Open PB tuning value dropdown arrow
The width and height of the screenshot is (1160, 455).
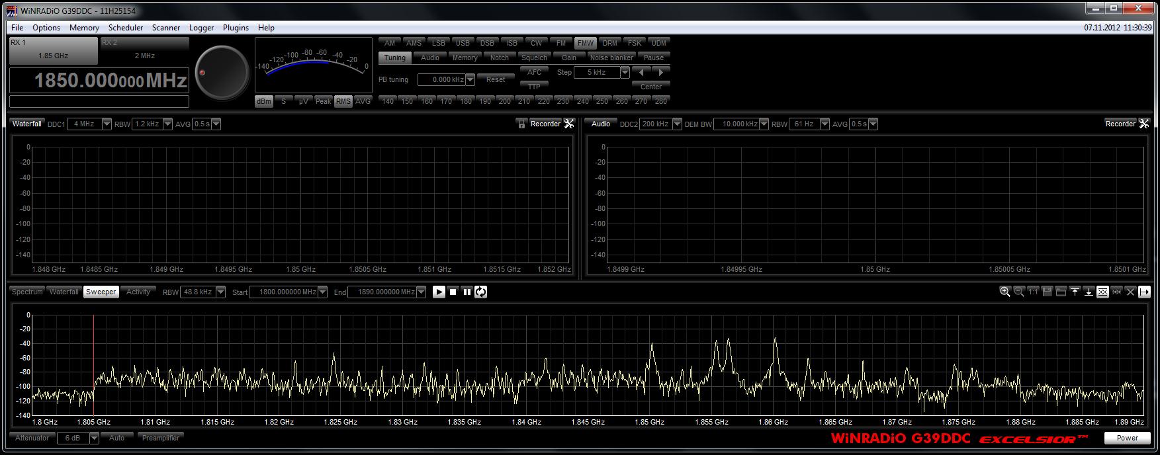coord(470,80)
